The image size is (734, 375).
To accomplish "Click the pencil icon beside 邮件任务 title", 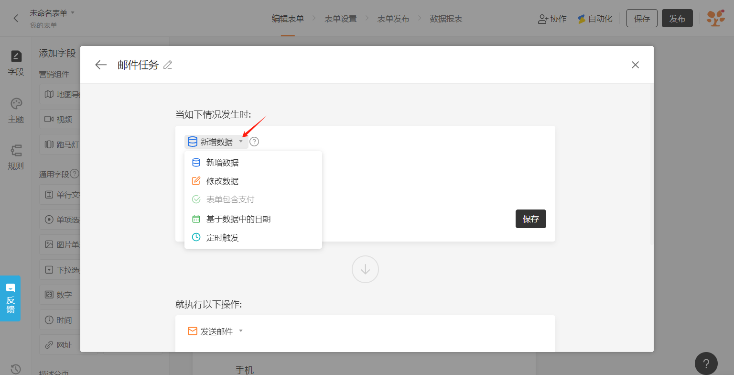I will coord(168,65).
